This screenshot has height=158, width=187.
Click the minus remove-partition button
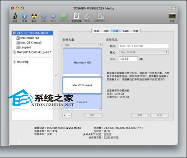click(x=69, y=115)
